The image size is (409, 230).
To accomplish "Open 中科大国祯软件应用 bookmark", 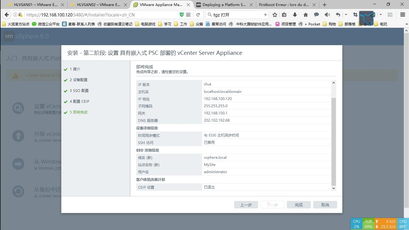I will [x=250, y=24].
